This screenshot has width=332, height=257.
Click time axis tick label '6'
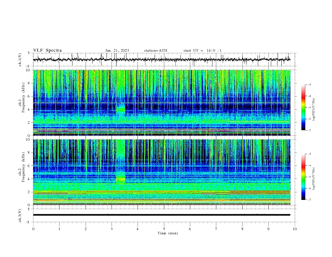(x=190, y=229)
